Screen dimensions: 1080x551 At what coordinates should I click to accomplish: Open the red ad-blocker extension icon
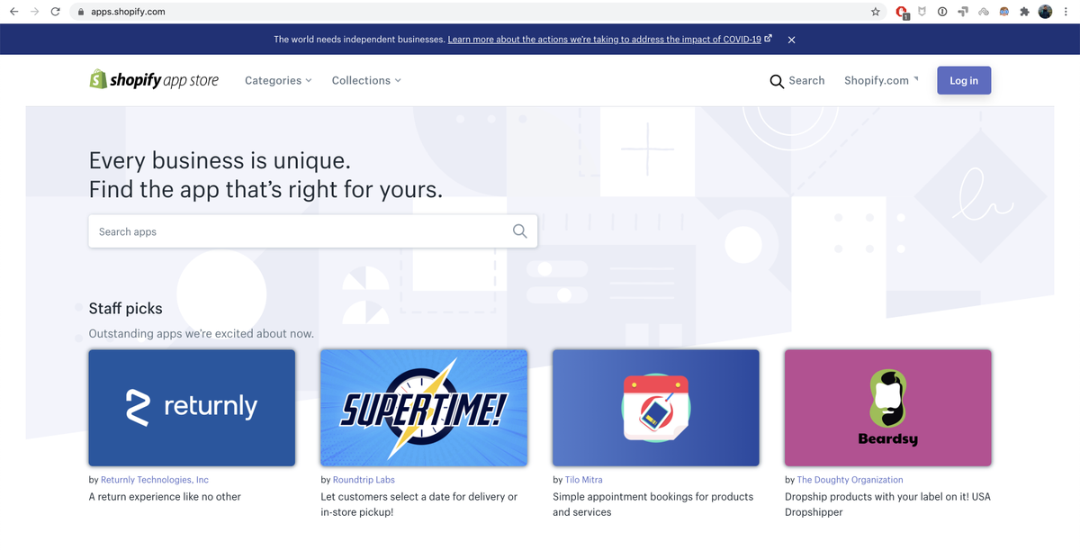(902, 12)
